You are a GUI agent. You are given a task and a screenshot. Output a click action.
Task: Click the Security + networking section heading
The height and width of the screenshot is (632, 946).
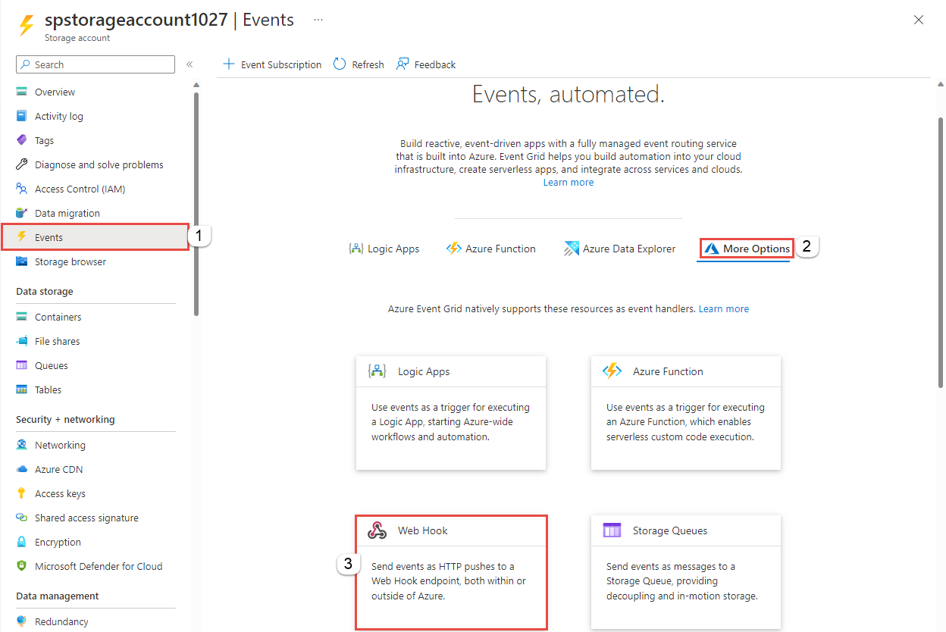pyautogui.click(x=65, y=420)
